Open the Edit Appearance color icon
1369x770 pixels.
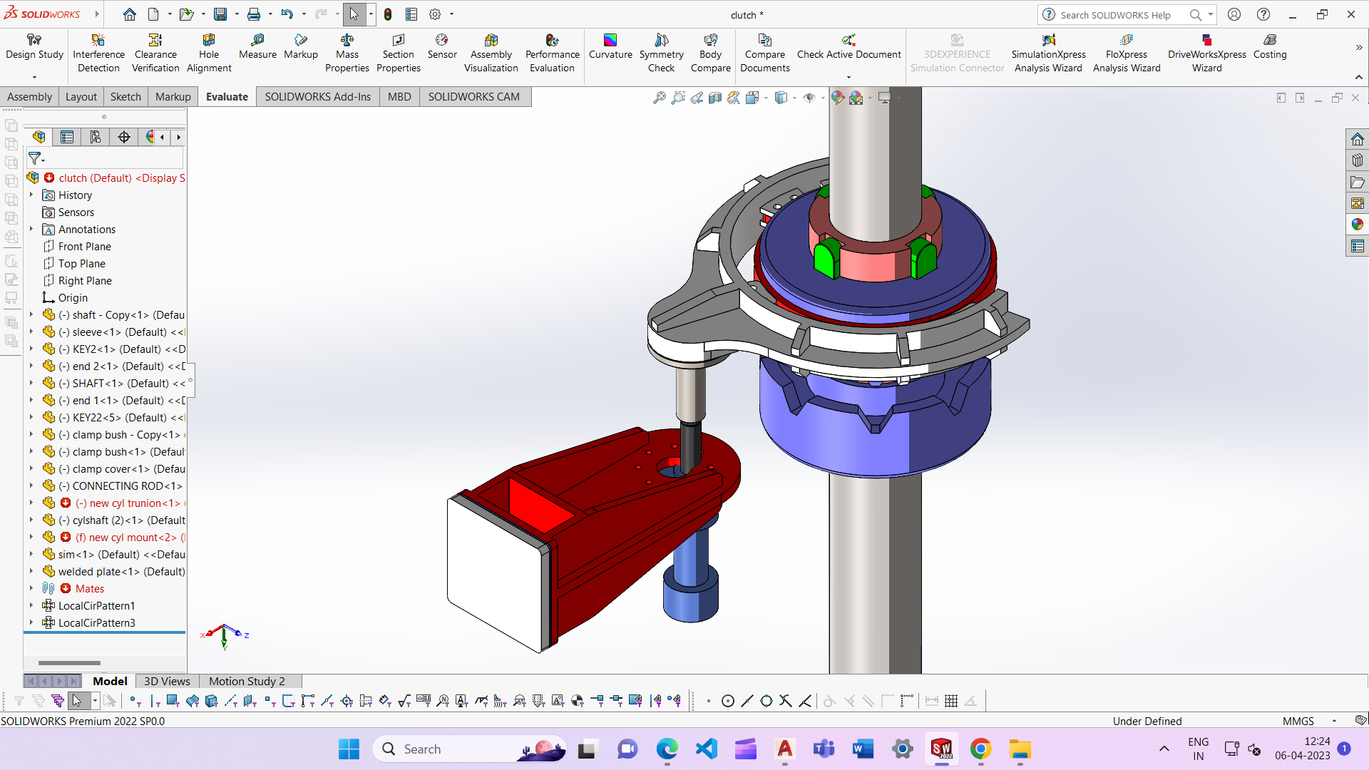point(838,98)
